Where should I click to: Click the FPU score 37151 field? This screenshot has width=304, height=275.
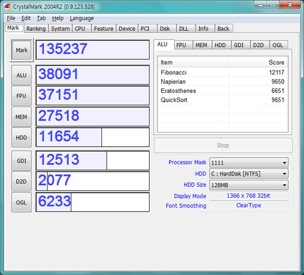(x=93, y=95)
